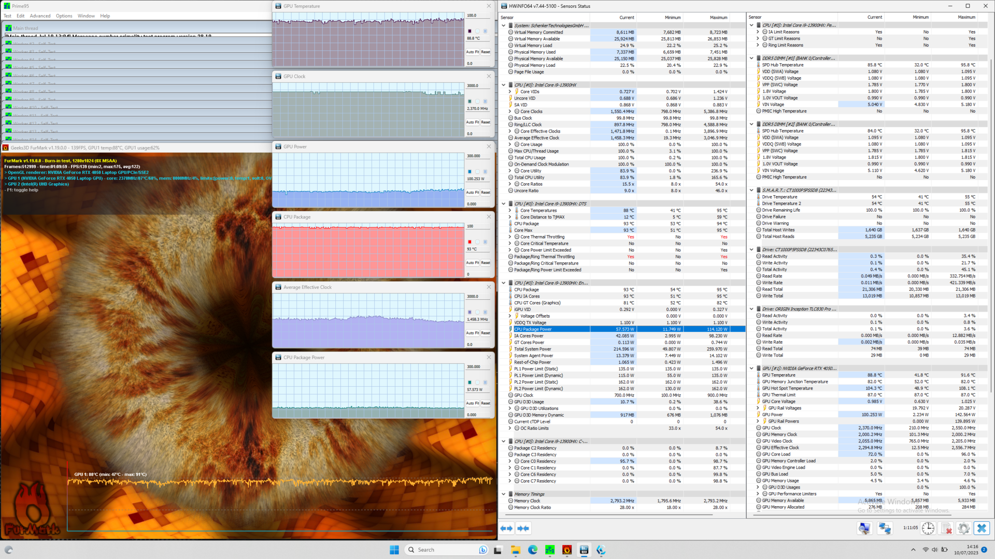Viewport: 995px width, 559px height.
Task: Open the Advanced menu in Prime95
Action: click(x=40, y=16)
